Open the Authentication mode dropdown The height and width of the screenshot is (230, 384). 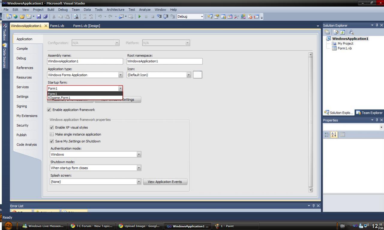click(139, 155)
